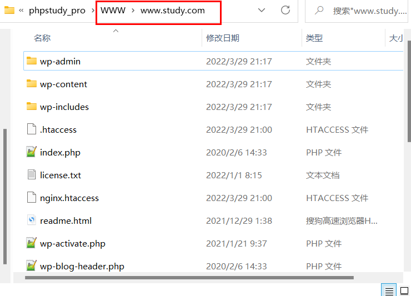Select the readme.html file name
411x296 pixels.
[66, 221]
